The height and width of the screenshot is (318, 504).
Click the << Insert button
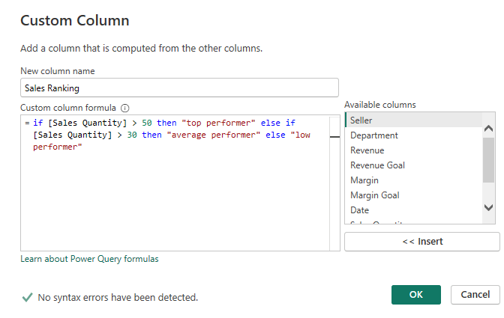coord(422,242)
